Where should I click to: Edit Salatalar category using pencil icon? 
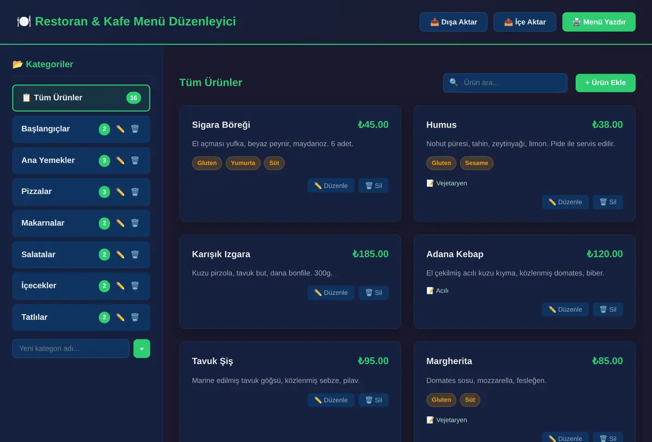click(120, 255)
